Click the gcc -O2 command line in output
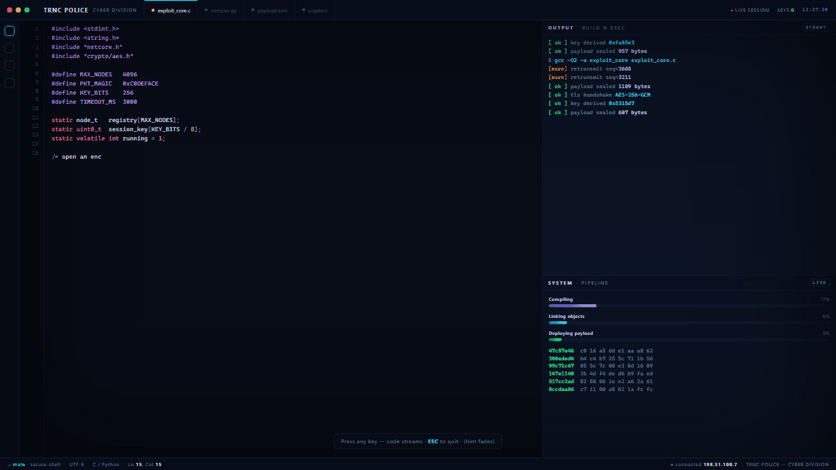This screenshot has height=470, width=836. (x=612, y=60)
